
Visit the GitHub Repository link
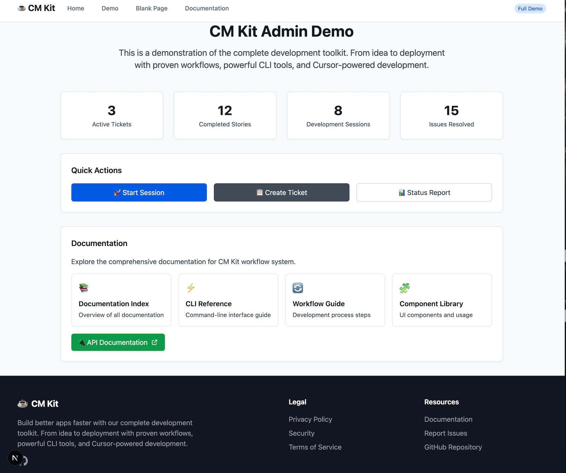pyautogui.click(x=453, y=447)
